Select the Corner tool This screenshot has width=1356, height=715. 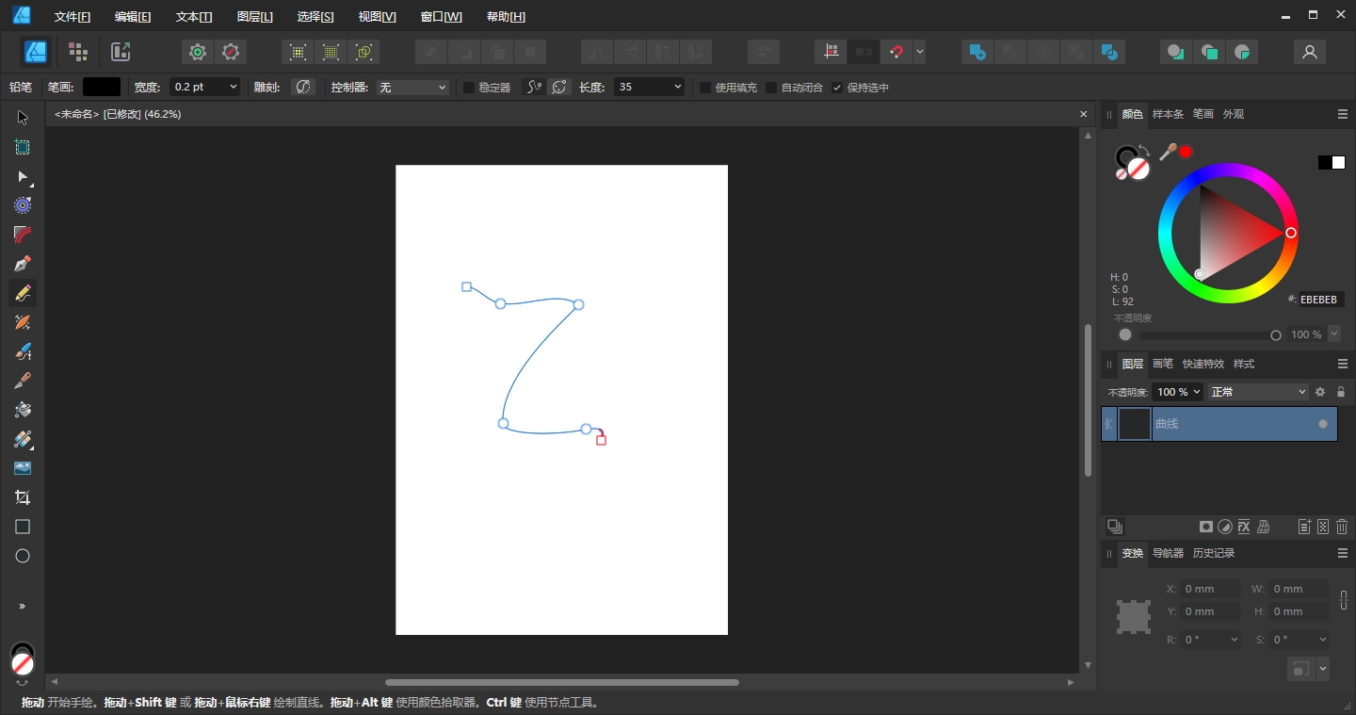(x=23, y=235)
